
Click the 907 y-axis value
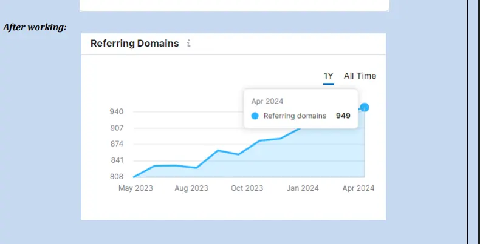pos(117,128)
